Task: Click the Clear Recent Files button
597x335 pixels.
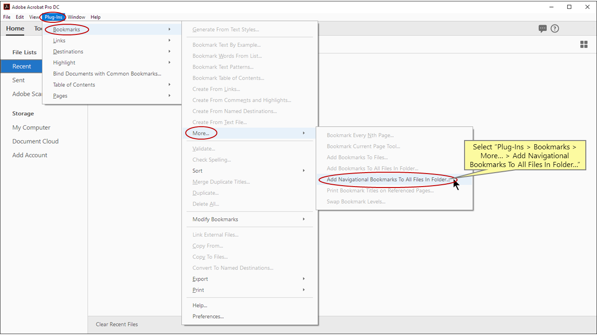Action: point(117,324)
